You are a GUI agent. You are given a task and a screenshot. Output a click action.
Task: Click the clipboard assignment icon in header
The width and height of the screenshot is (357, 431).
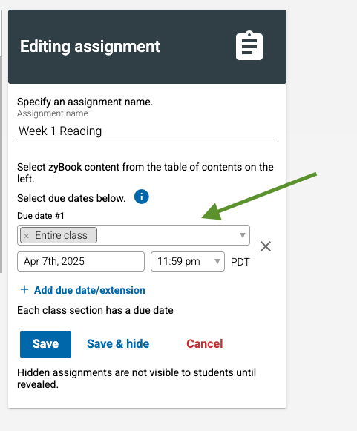click(x=249, y=46)
